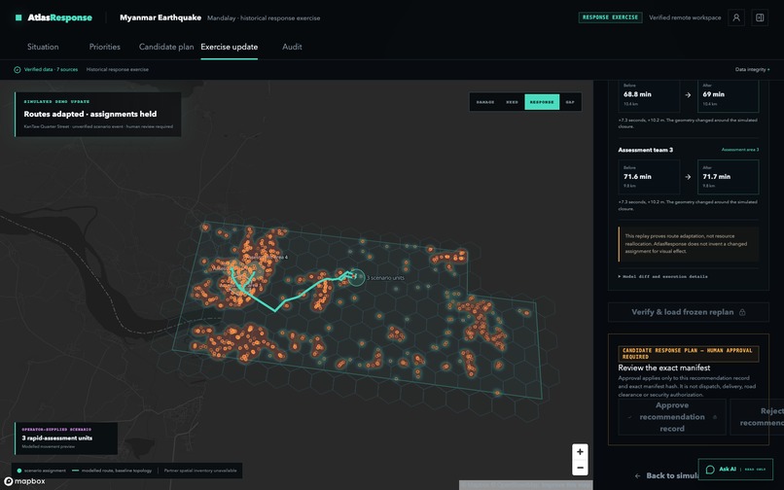Open the Ask AI assistant
The height and width of the screenshot is (490, 784).
point(735,470)
